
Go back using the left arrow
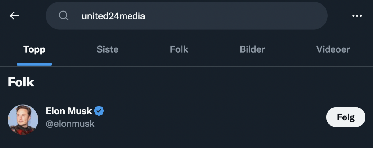[14, 16]
